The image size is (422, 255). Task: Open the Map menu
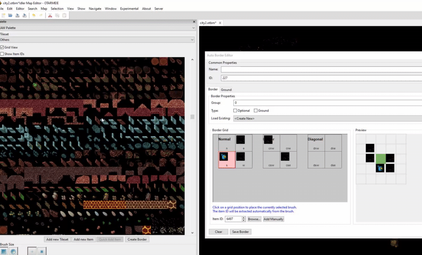coord(44,8)
